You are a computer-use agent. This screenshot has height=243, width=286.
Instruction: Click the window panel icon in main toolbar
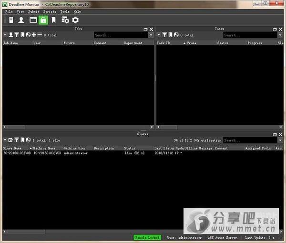pos(33,20)
